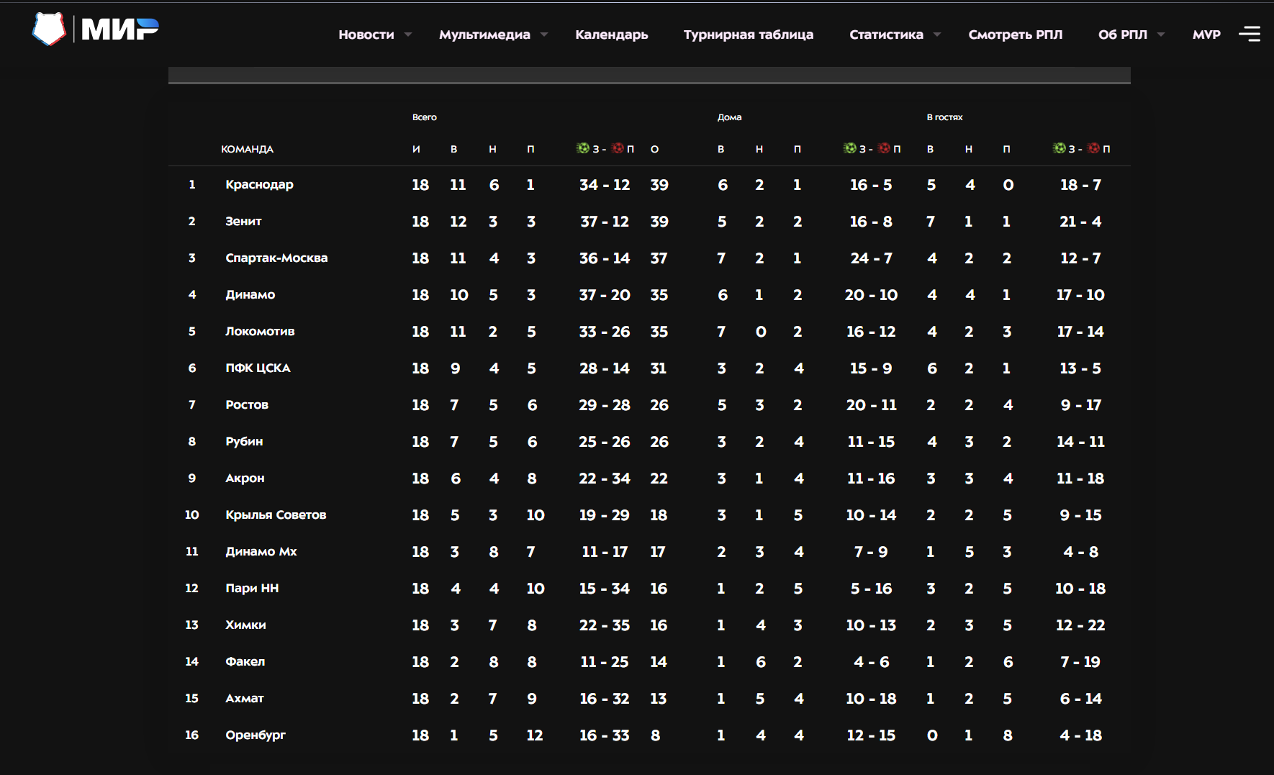Expand the Новости dropdown arrow
This screenshot has height=775, width=1274.
[408, 35]
